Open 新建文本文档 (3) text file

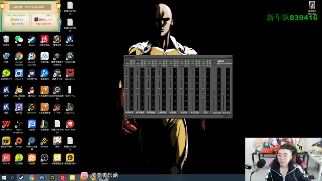click(x=70, y=8)
